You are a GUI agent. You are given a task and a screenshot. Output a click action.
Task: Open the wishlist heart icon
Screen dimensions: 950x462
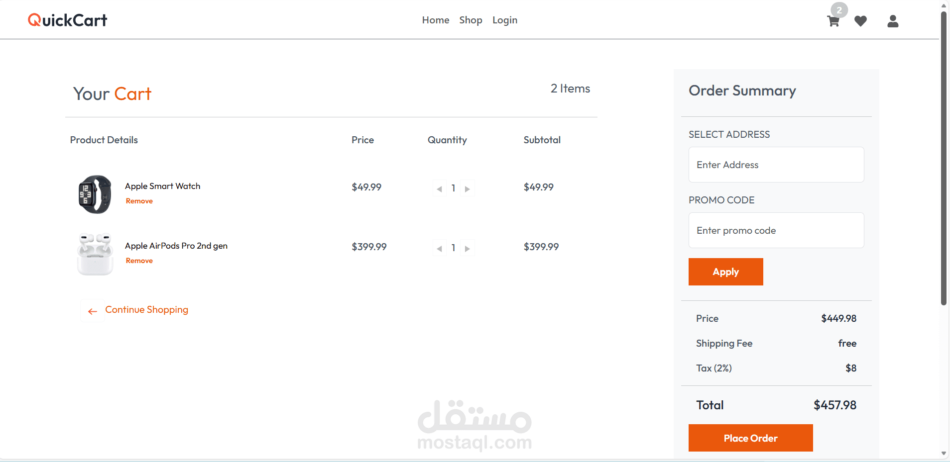pos(860,21)
